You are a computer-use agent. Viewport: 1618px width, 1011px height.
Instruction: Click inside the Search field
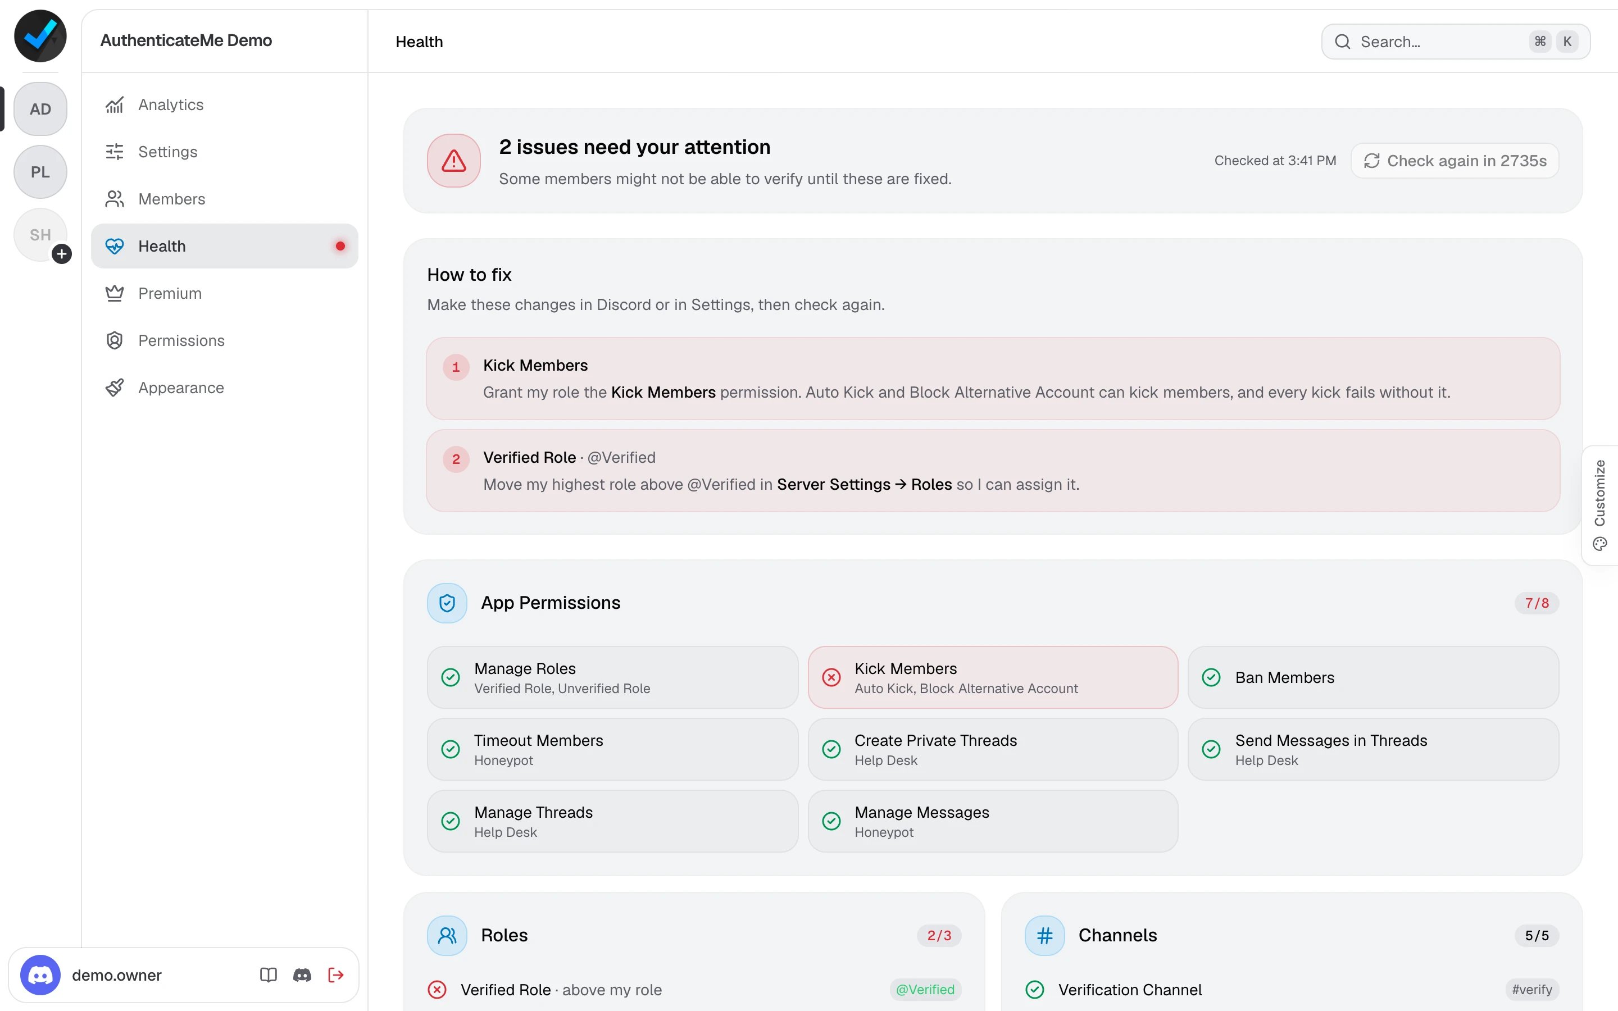click(1456, 42)
